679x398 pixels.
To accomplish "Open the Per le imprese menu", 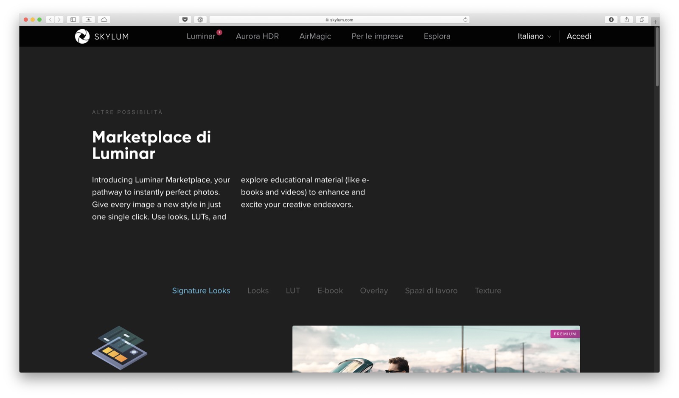I will point(377,36).
